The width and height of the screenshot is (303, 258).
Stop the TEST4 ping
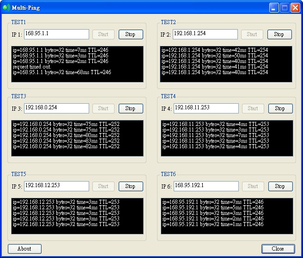coord(280,108)
